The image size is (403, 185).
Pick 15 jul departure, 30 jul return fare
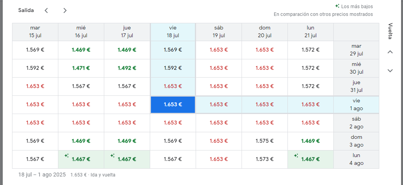tap(35, 68)
